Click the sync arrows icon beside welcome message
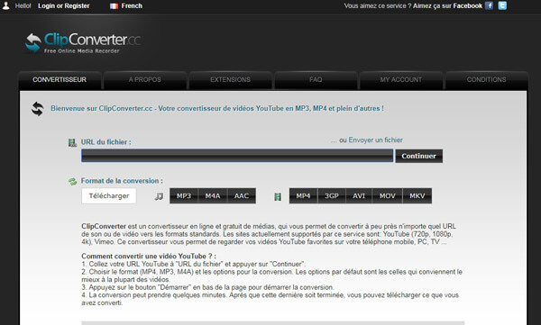The width and height of the screenshot is (541, 325). (38, 109)
